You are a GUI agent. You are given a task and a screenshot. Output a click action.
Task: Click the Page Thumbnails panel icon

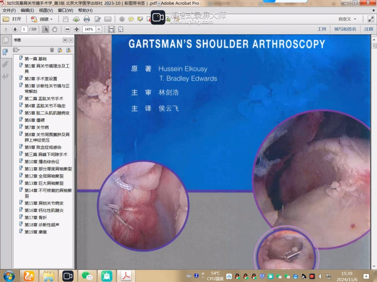point(5,40)
